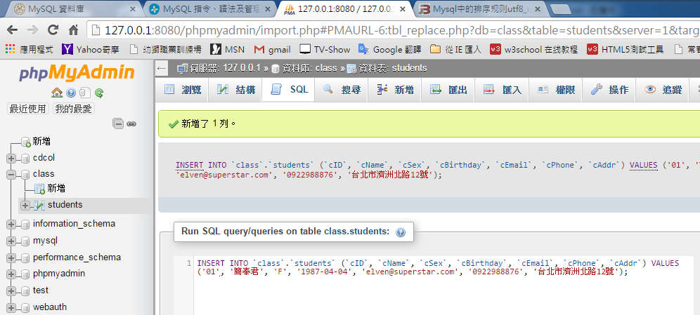Viewport: 700px width, 315px height.
Task: Select the webauth database
Action: pos(50,307)
